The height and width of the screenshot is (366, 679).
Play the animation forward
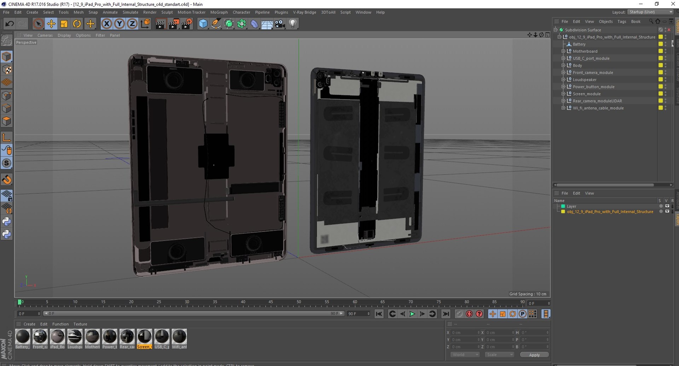412,314
